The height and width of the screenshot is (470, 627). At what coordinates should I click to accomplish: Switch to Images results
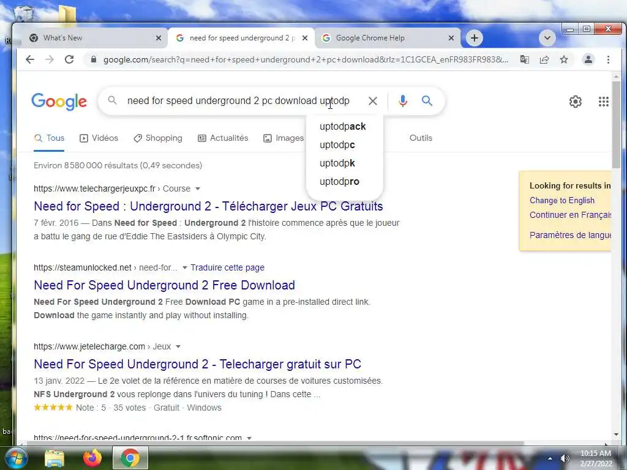click(x=283, y=138)
